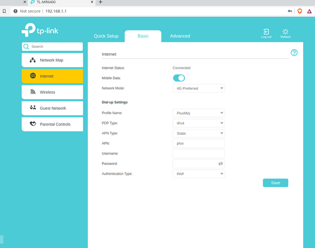Click the APN input field
Image resolution: width=315 pixels, height=248 pixels.
[198, 143]
